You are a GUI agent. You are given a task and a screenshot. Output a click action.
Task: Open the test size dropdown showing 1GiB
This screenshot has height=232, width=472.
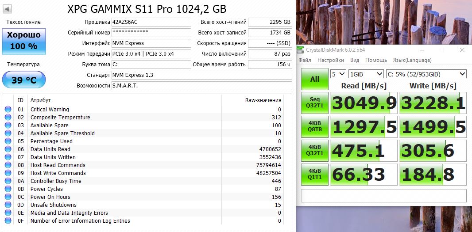click(x=366, y=74)
